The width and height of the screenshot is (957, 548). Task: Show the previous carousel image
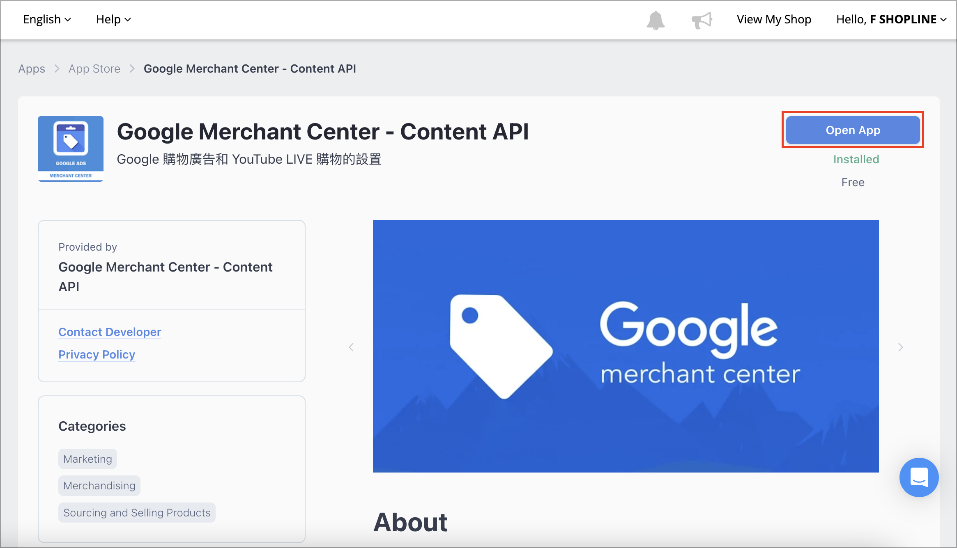click(351, 347)
